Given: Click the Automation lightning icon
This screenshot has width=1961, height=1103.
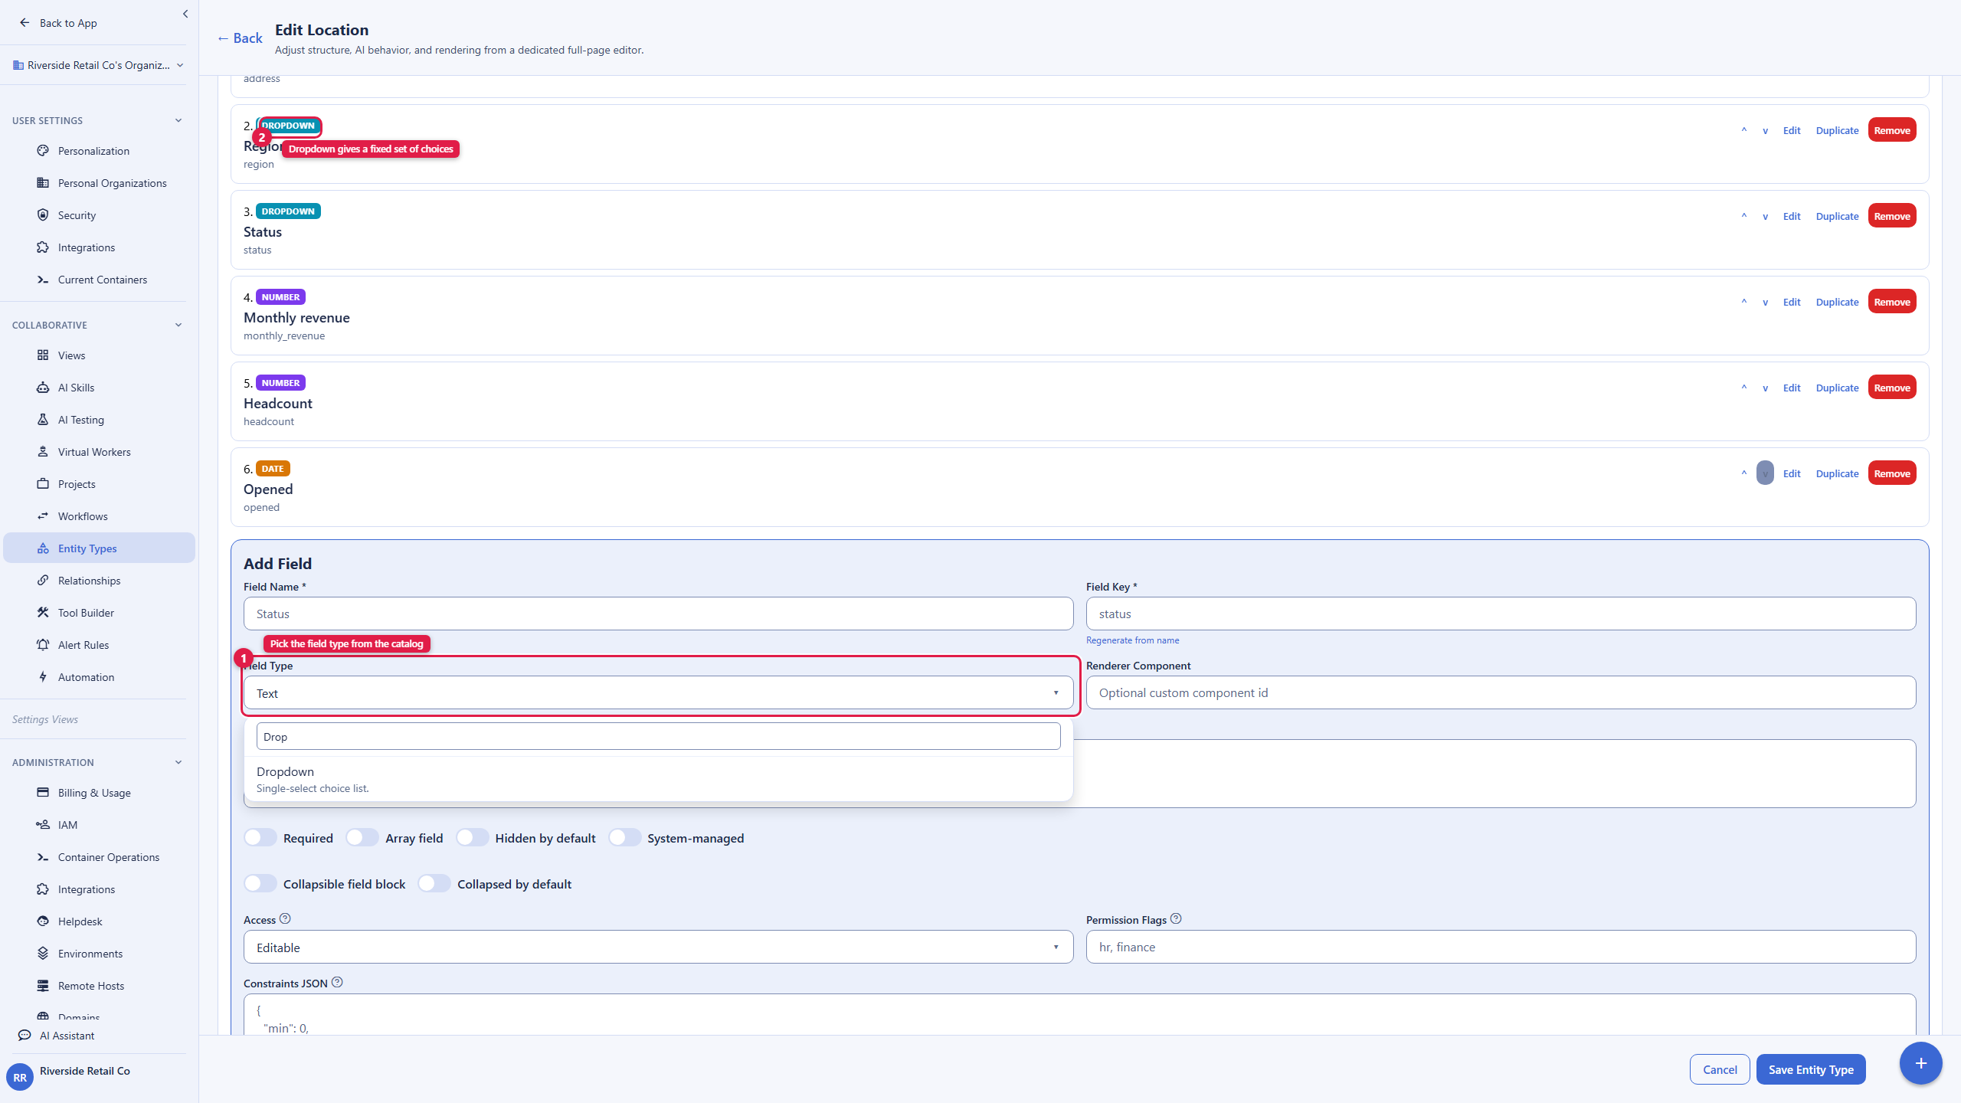Looking at the screenshot, I should click(x=43, y=677).
